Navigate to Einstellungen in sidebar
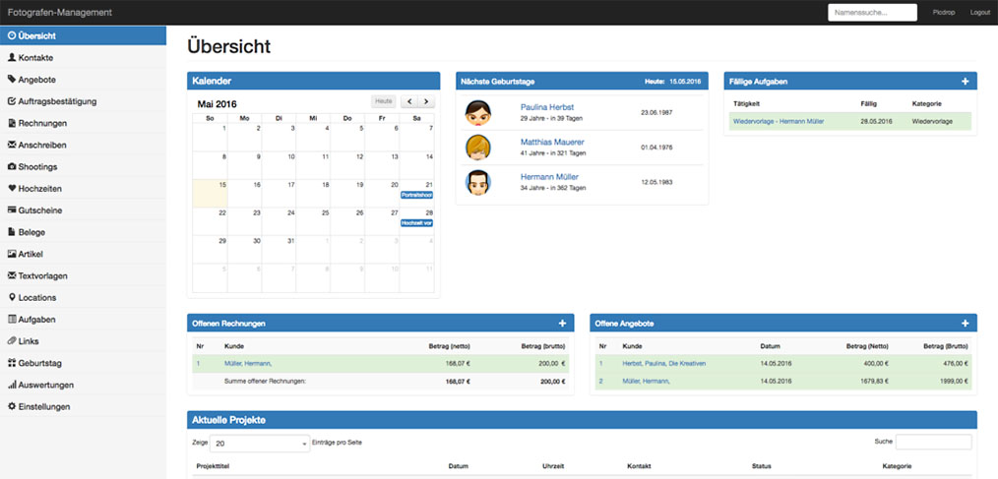This screenshot has height=479, width=998. coord(43,406)
